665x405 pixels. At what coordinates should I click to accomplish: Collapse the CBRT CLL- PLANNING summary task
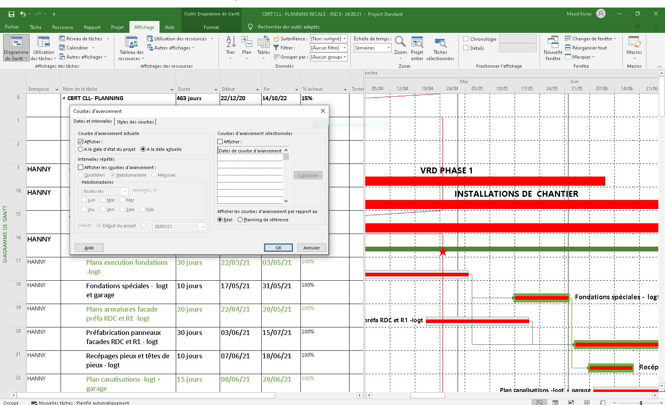tap(64, 98)
